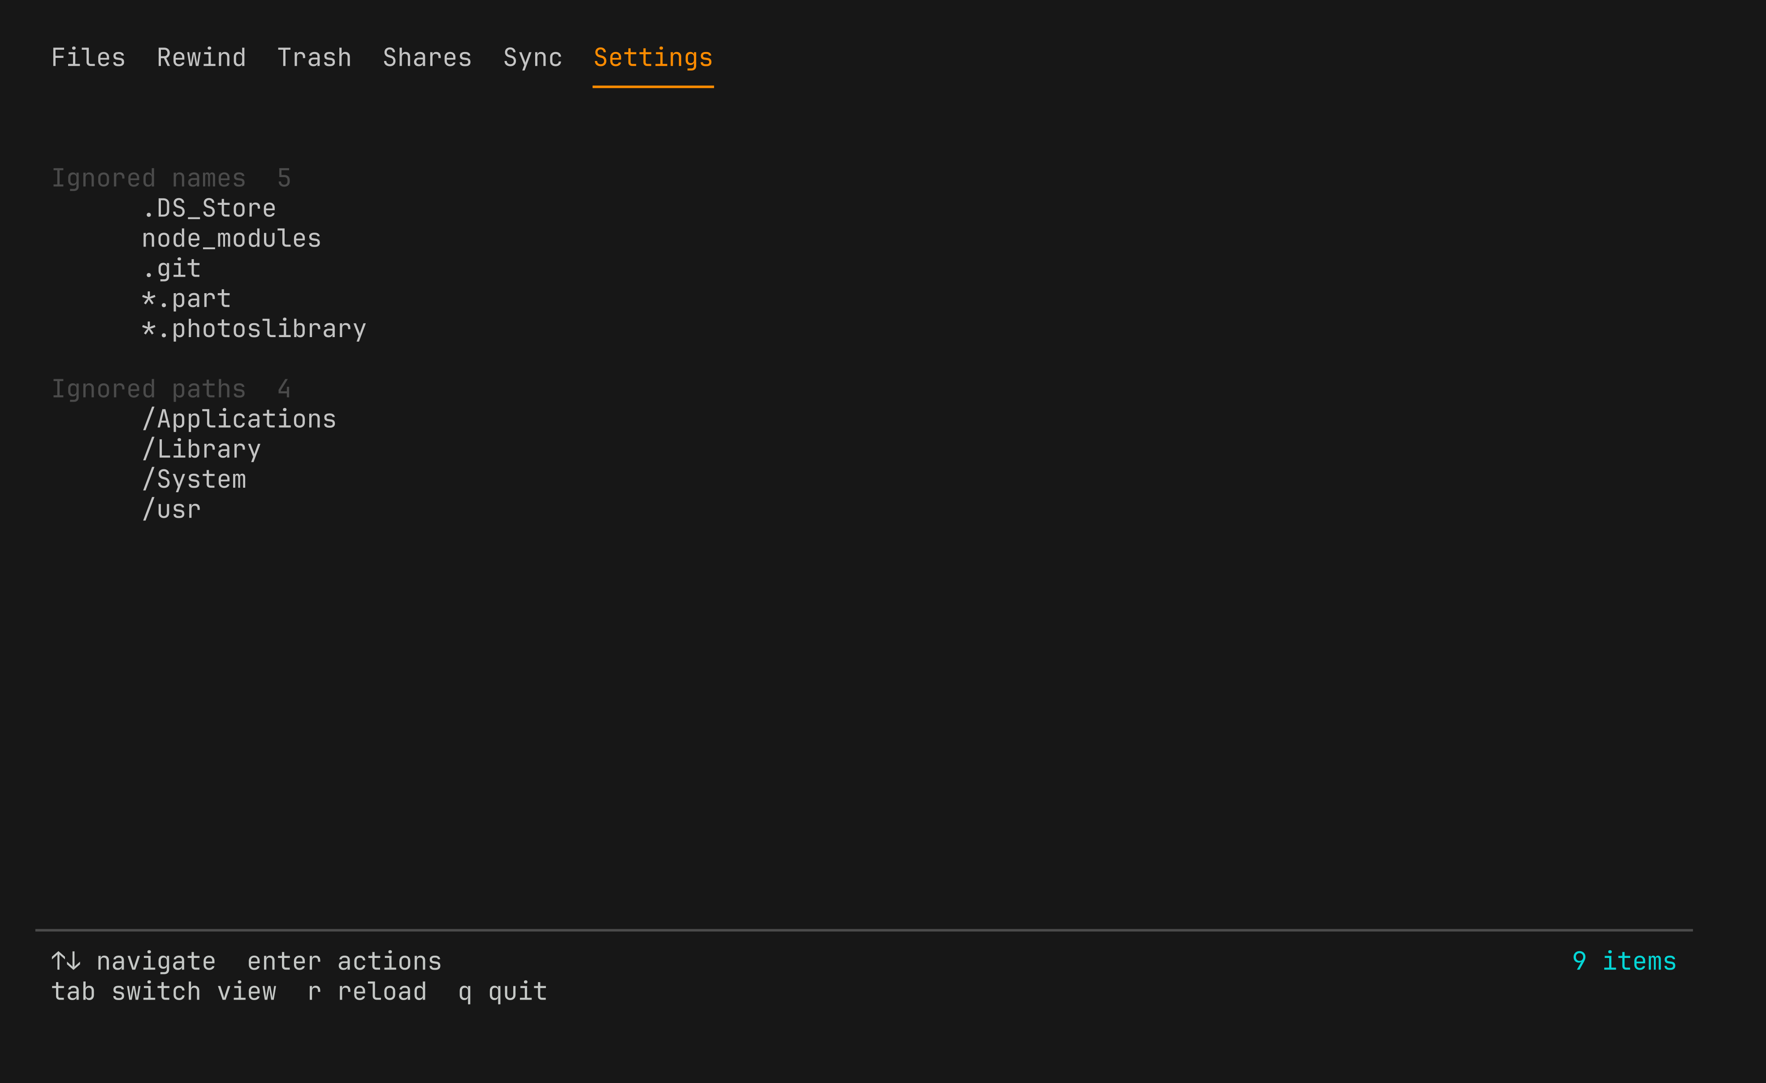Select the Shares tab

[x=427, y=57]
